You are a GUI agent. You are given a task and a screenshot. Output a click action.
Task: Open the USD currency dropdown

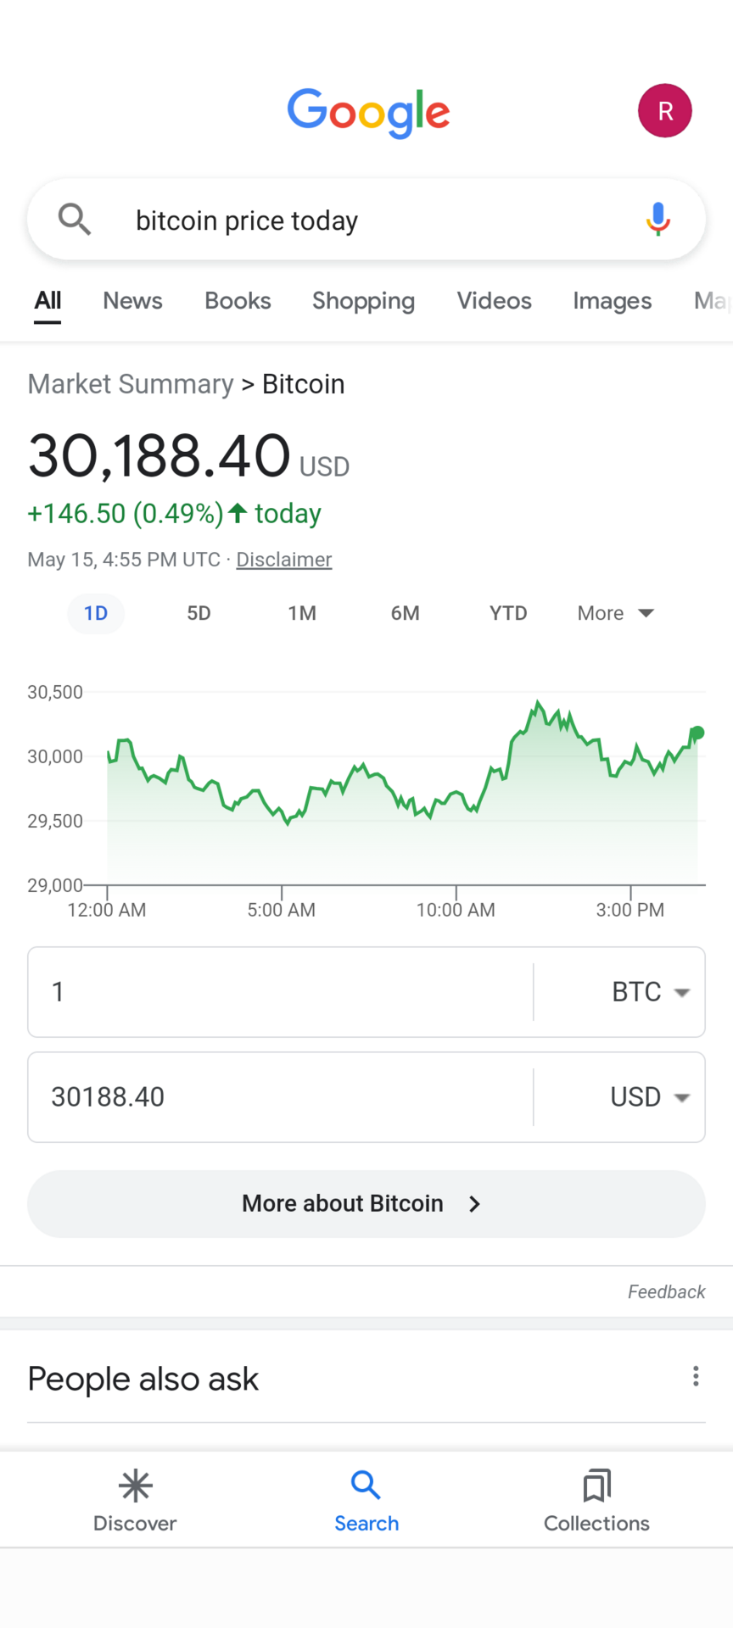click(x=650, y=1097)
